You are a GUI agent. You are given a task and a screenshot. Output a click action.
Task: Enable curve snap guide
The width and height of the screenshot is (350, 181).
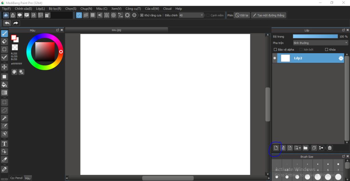click(x=120, y=15)
